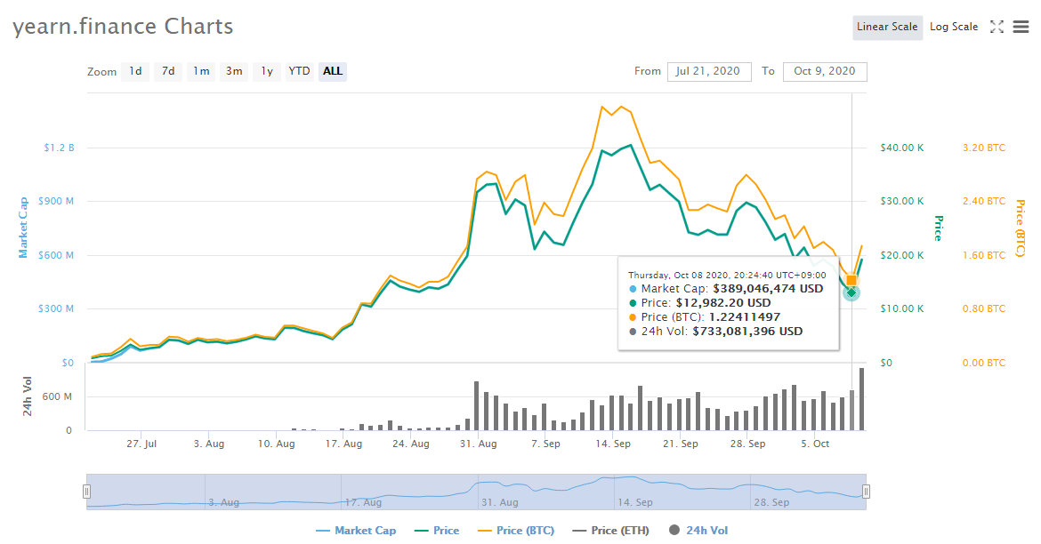This screenshot has width=1041, height=544.
Task: Click the navigator timeline near 31. Aug
Action: point(500,502)
